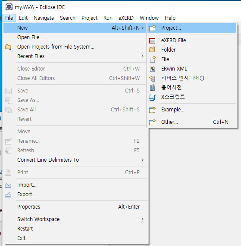The height and width of the screenshot is (246, 241).
Task: Choose Export... from File menu
Action: (75, 194)
